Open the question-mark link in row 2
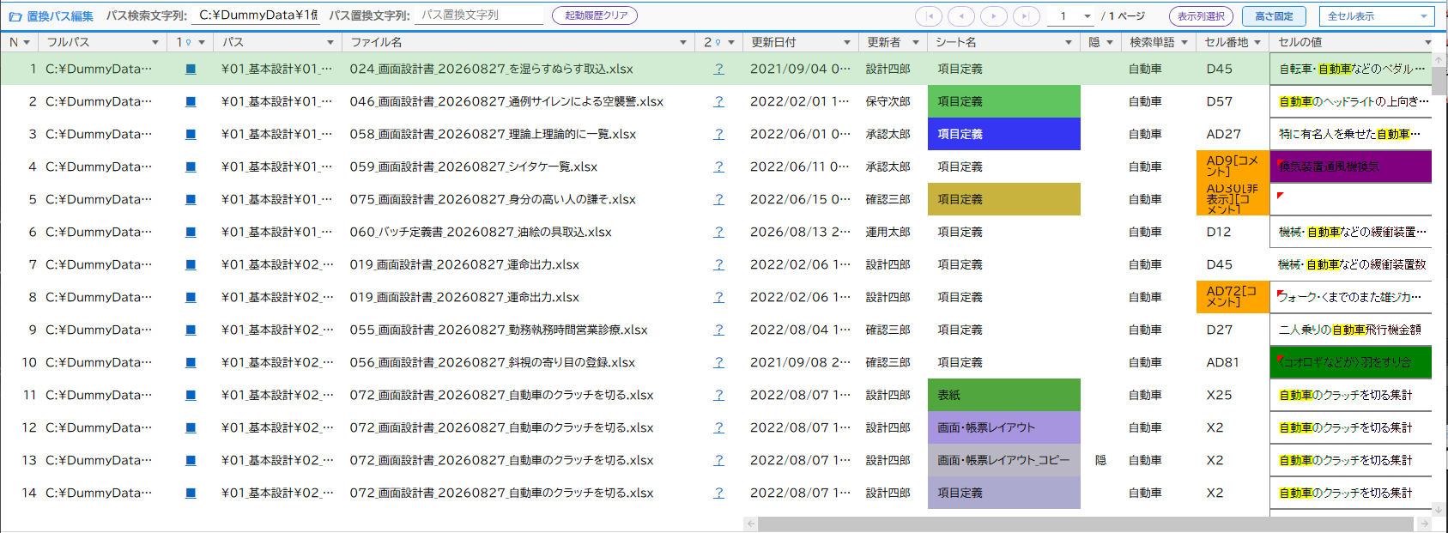Screen dimensions: 1448x533 click(x=718, y=101)
